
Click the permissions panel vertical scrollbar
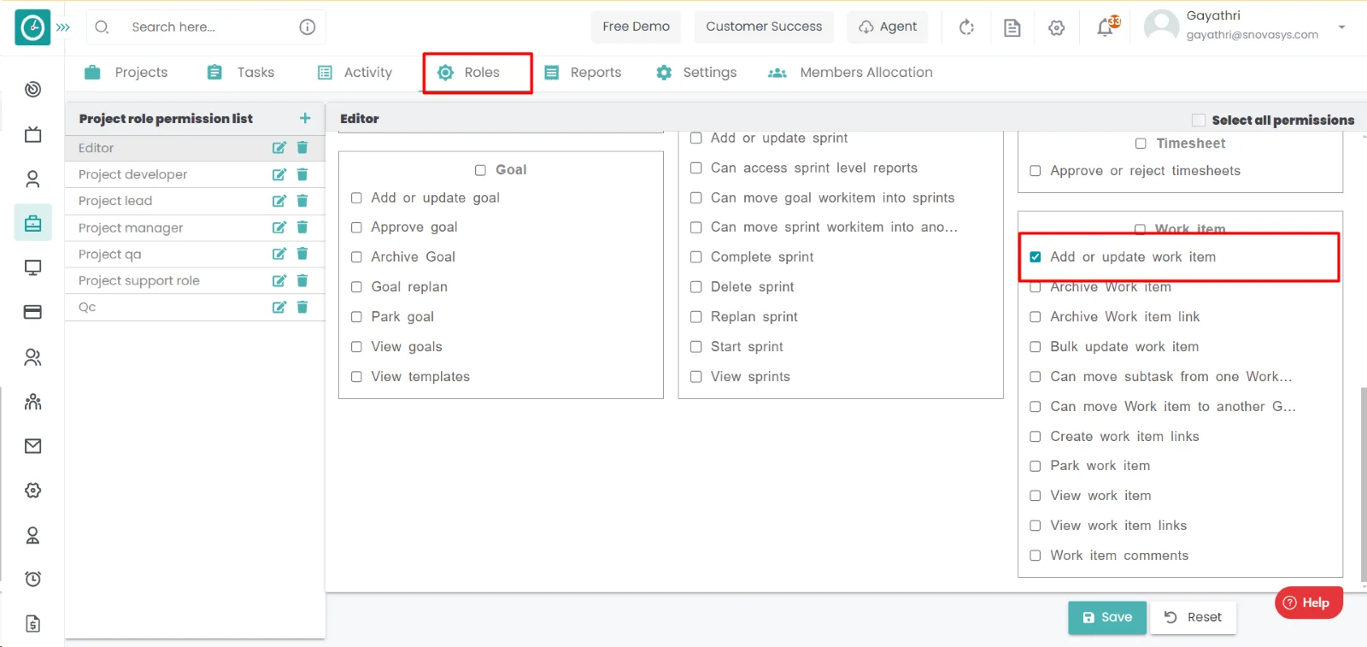point(1364,485)
